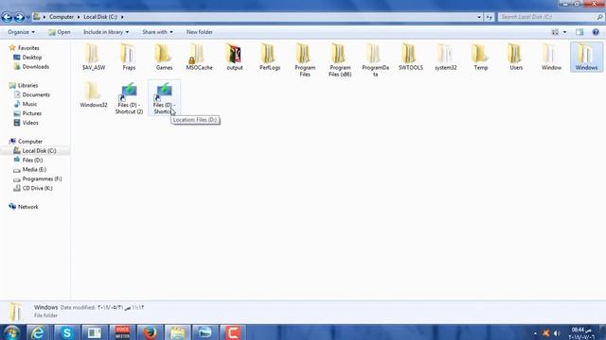Select the Fraps folder

pos(129,57)
